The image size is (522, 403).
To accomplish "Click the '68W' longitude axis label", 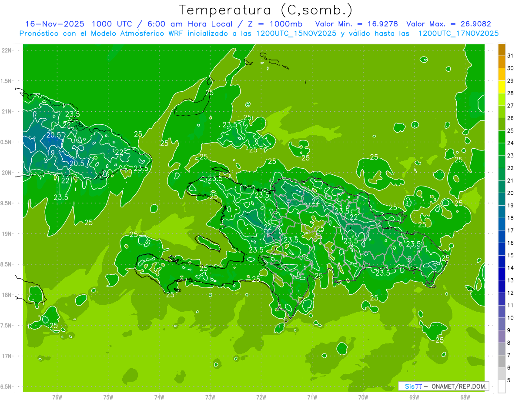I will point(465,397).
